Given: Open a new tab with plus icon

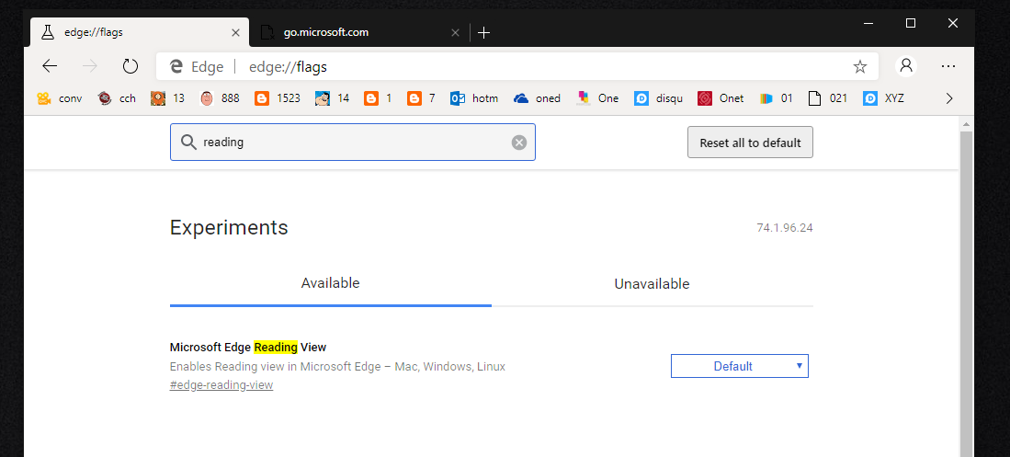Looking at the screenshot, I should pos(484,32).
